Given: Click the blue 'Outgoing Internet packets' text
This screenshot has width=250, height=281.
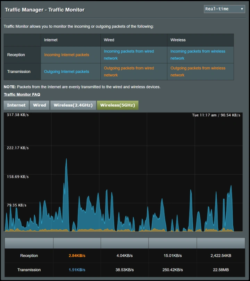Looking at the screenshot, I should coord(67,72).
